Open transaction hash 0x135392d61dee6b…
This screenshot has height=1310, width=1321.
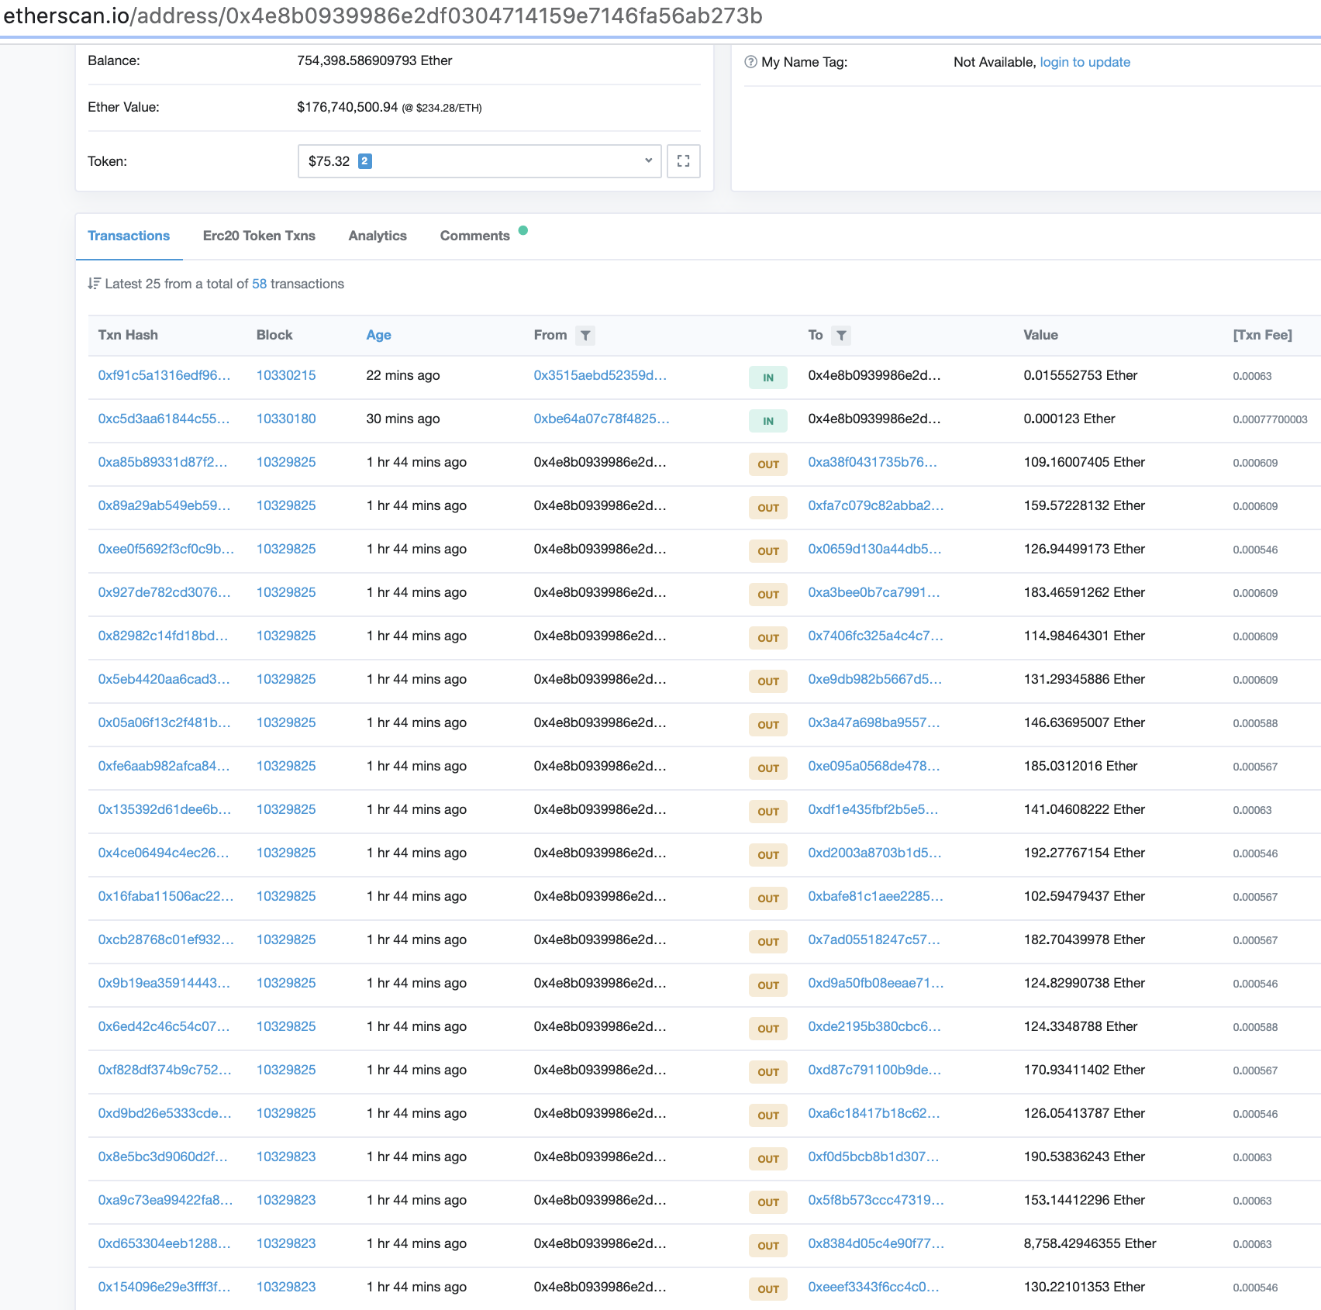(x=164, y=809)
